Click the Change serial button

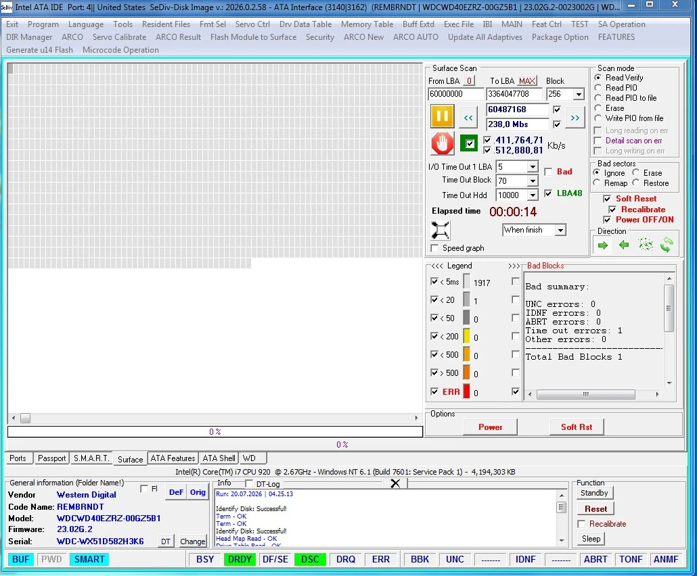[x=192, y=542]
